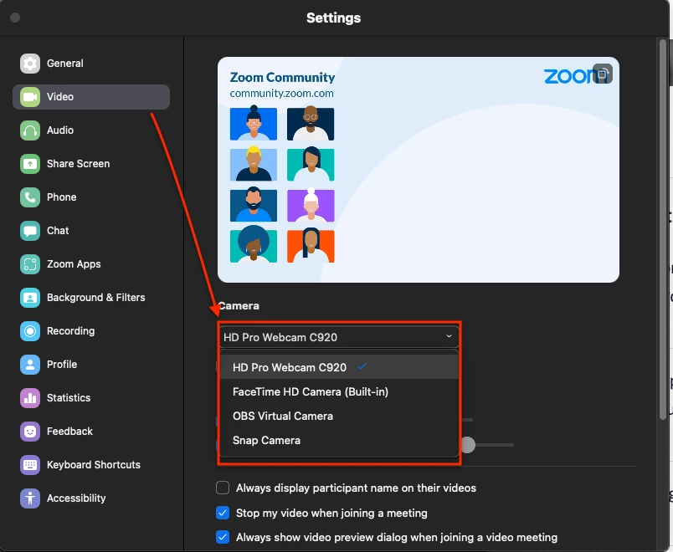
Task: Click the Keyboard Shortcuts icon
Action: pyautogui.click(x=30, y=465)
